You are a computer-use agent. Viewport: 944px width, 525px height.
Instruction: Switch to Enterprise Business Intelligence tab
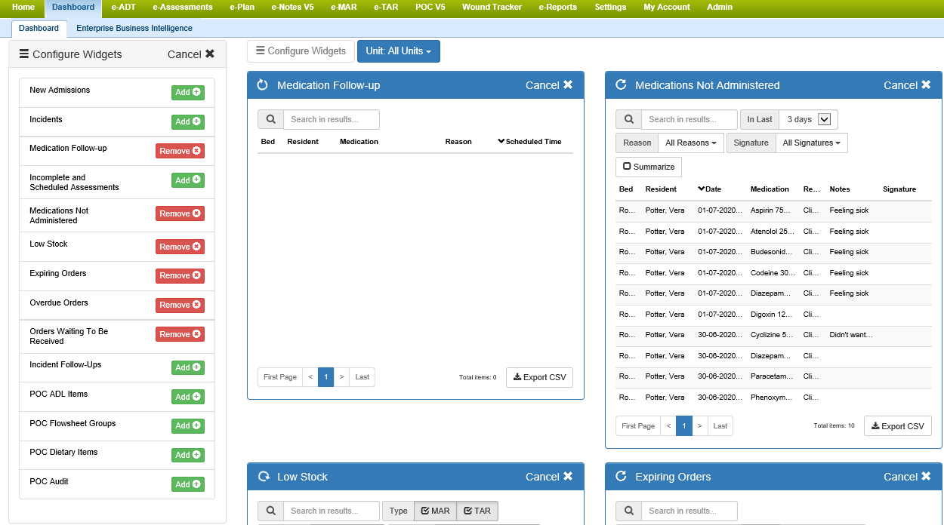pos(134,29)
